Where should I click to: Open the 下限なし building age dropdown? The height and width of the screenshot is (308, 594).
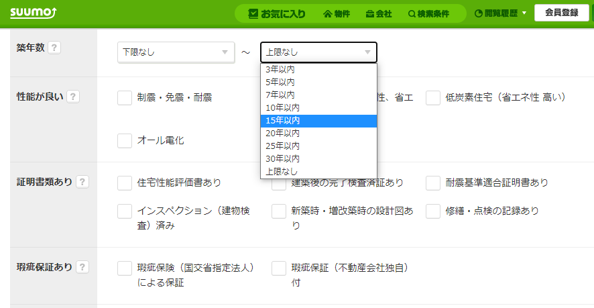click(x=176, y=52)
